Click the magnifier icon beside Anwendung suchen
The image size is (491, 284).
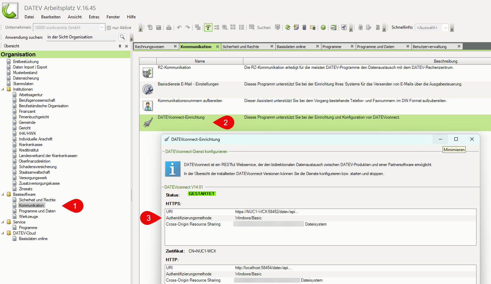(122, 37)
